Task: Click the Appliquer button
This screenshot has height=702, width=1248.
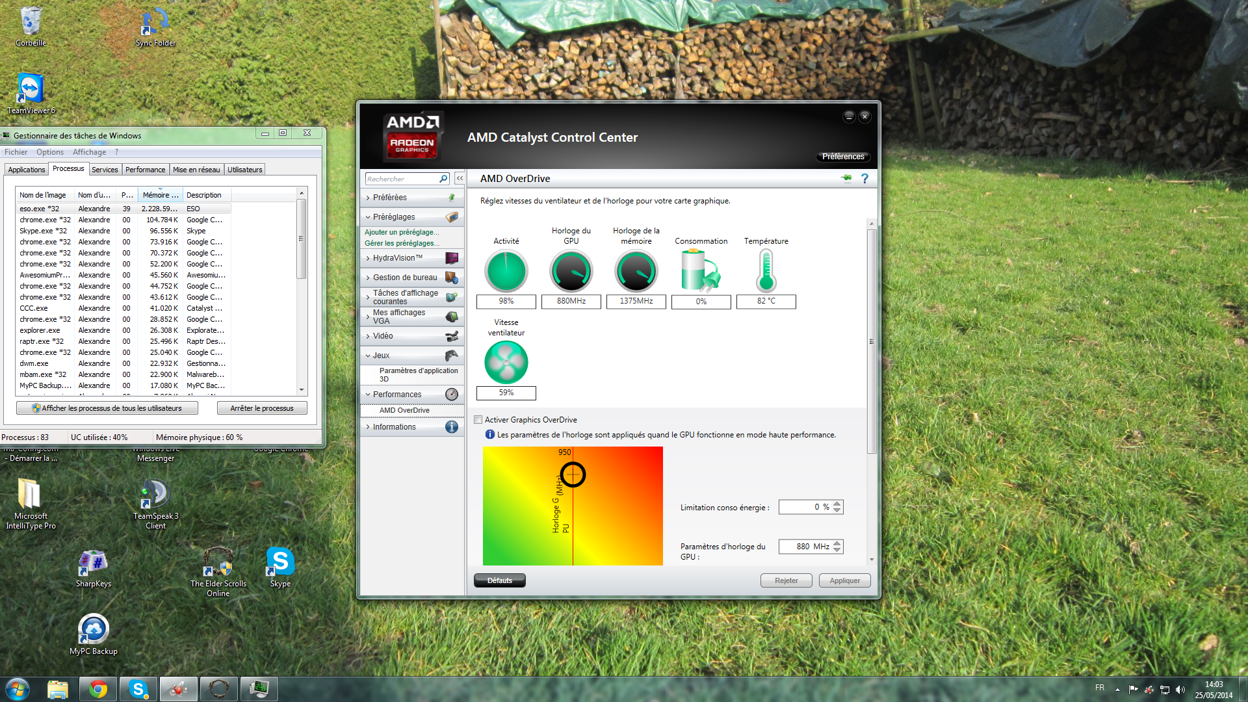Action: tap(844, 580)
